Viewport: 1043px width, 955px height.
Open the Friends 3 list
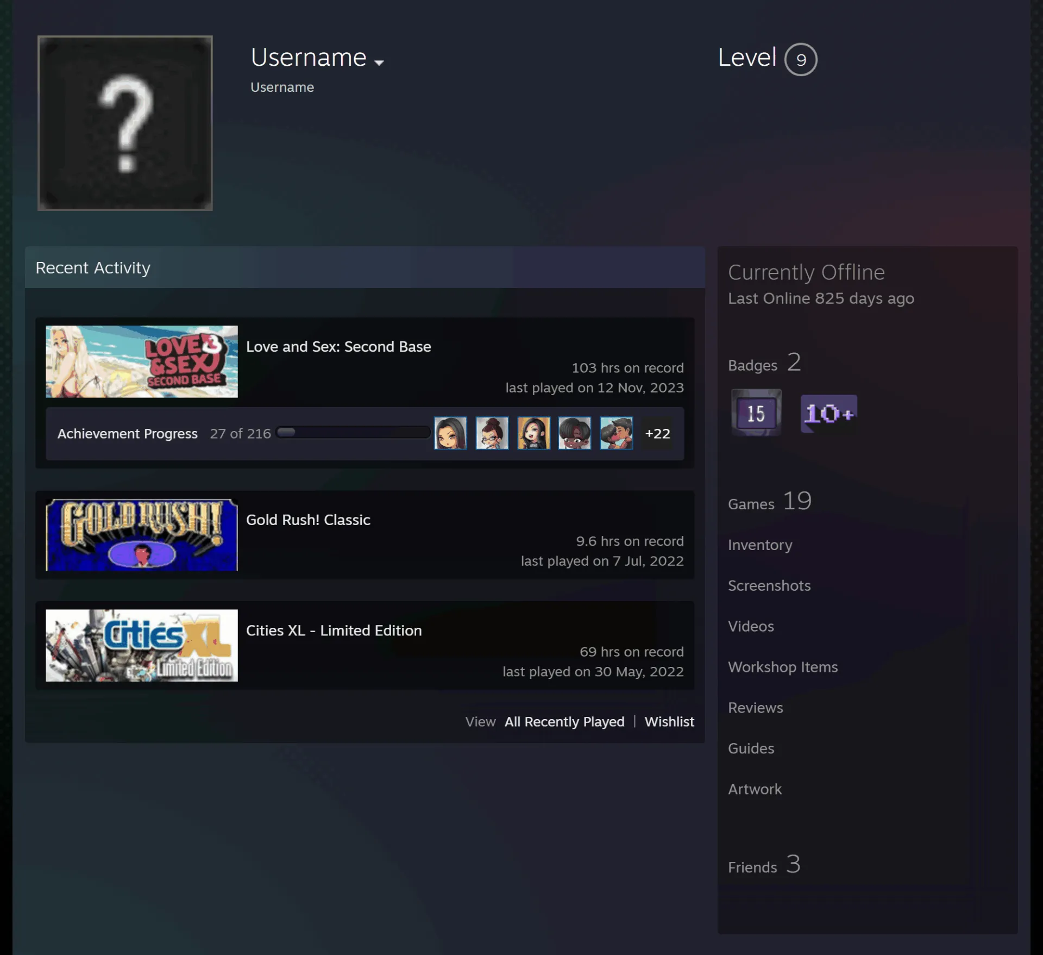point(764,865)
